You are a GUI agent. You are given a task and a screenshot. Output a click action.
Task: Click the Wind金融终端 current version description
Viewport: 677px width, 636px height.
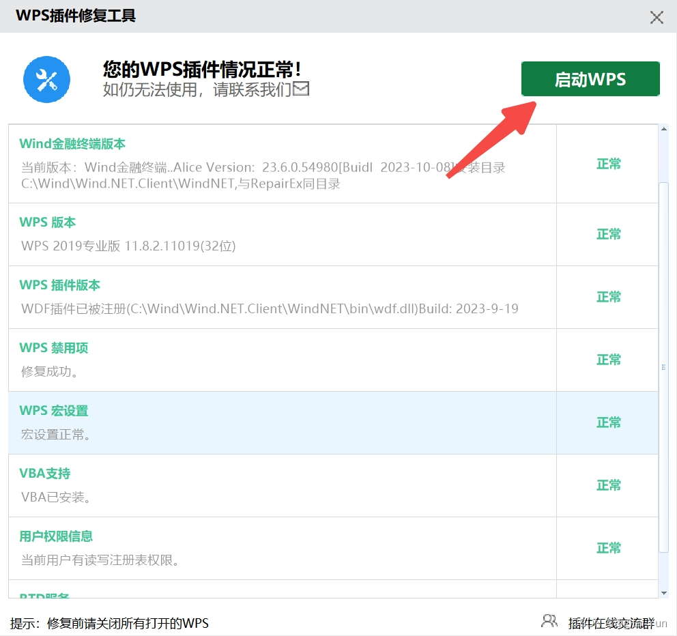pos(263,175)
